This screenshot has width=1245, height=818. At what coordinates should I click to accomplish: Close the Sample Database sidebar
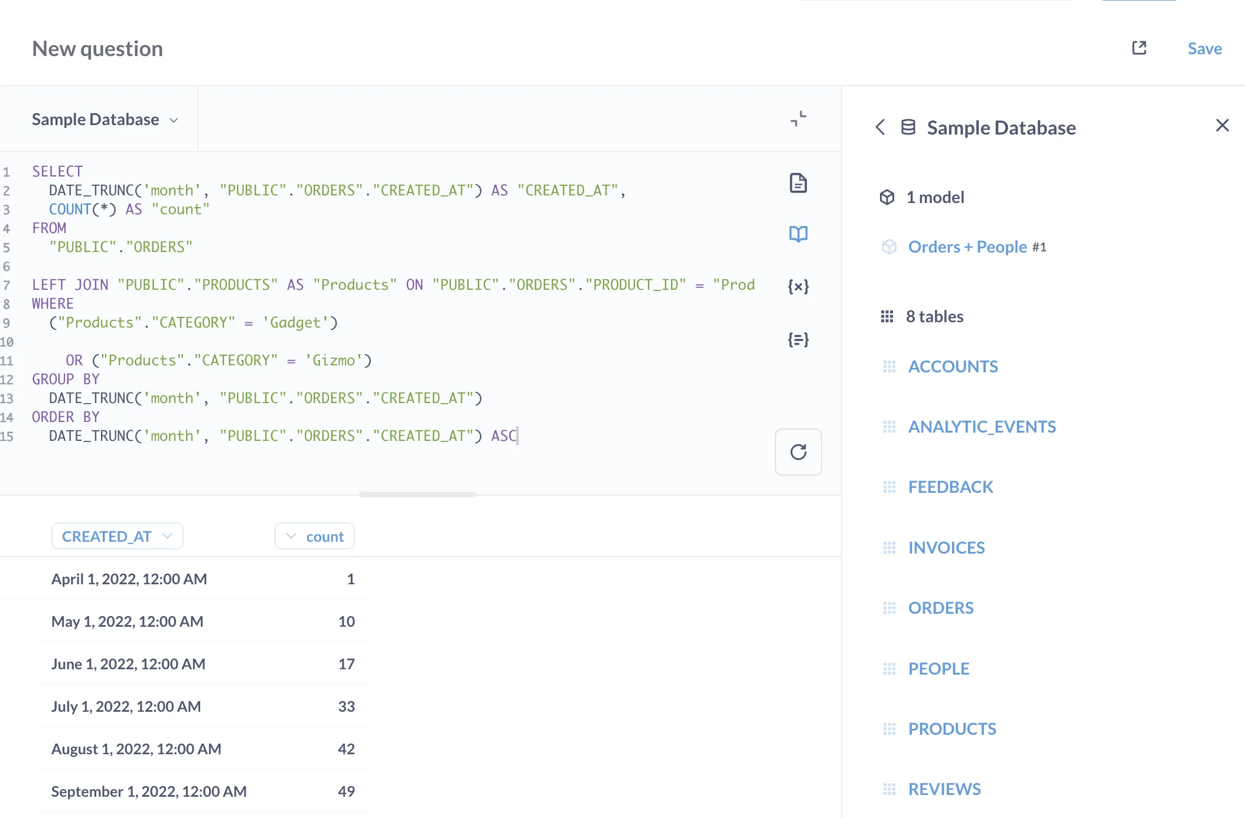tap(1222, 125)
